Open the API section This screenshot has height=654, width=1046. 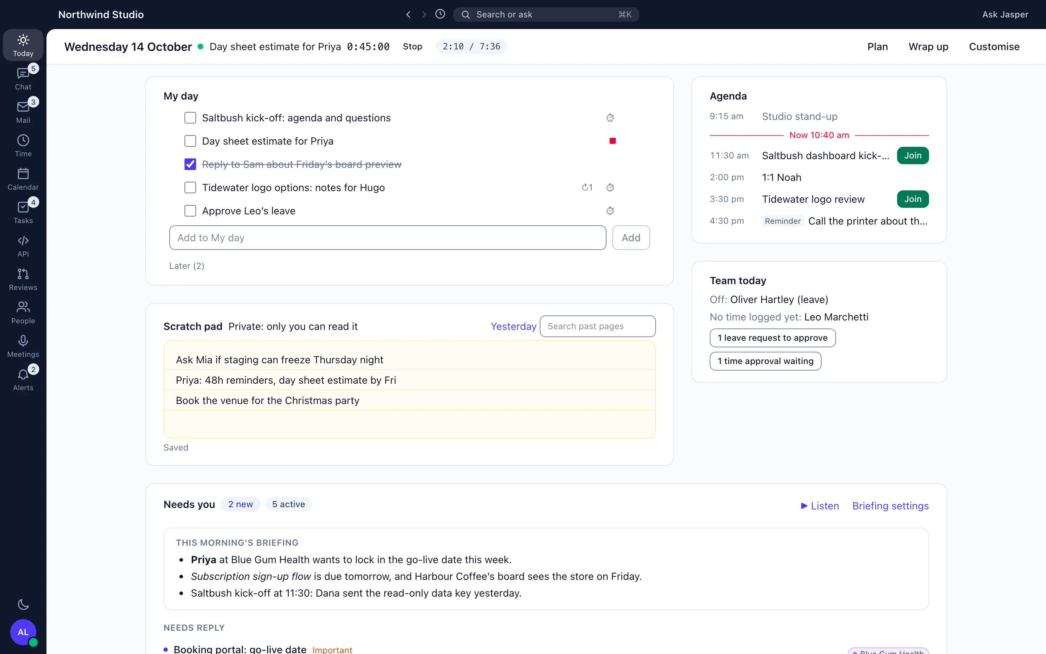23,246
